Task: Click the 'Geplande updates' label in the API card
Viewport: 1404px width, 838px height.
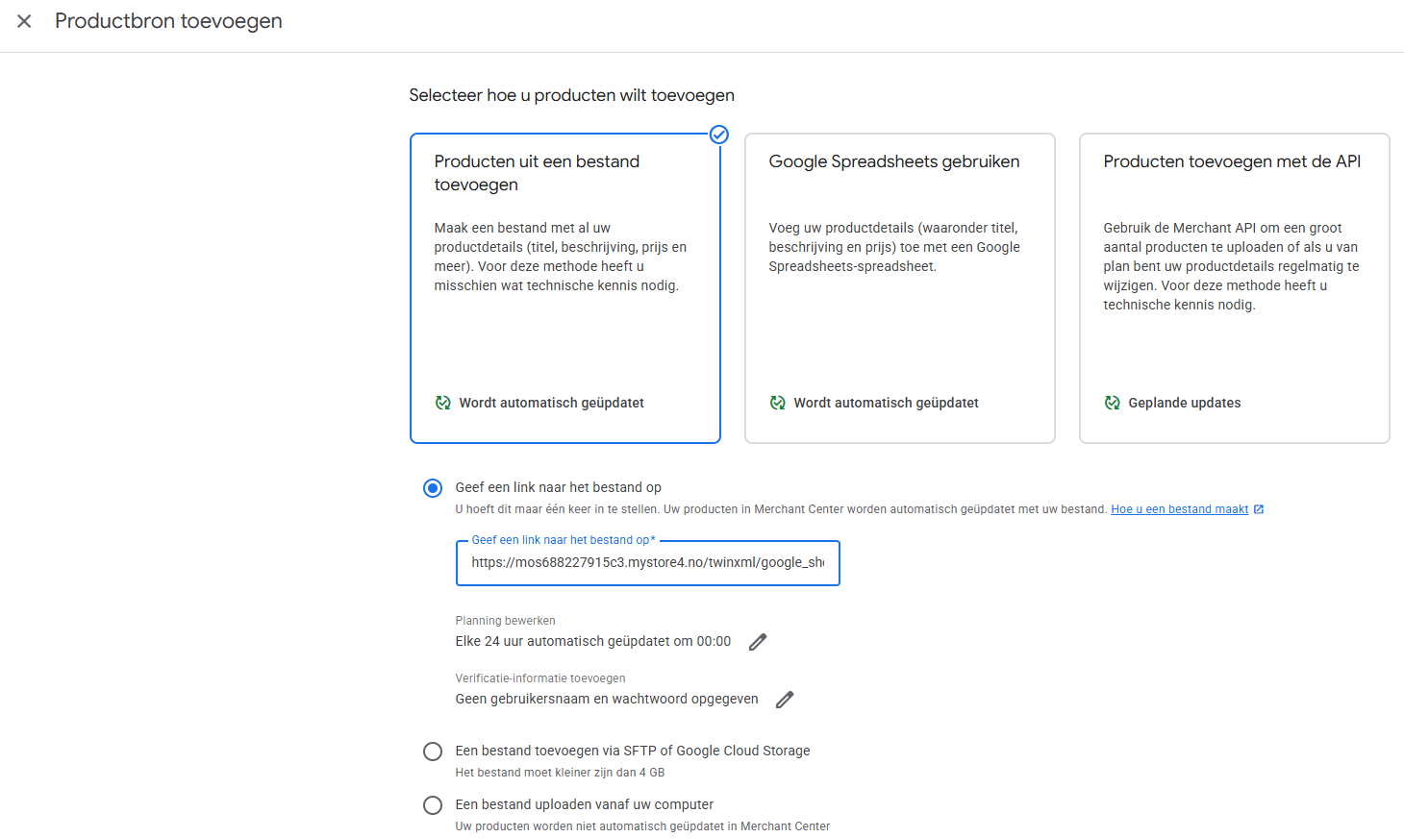Action: [x=1184, y=403]
